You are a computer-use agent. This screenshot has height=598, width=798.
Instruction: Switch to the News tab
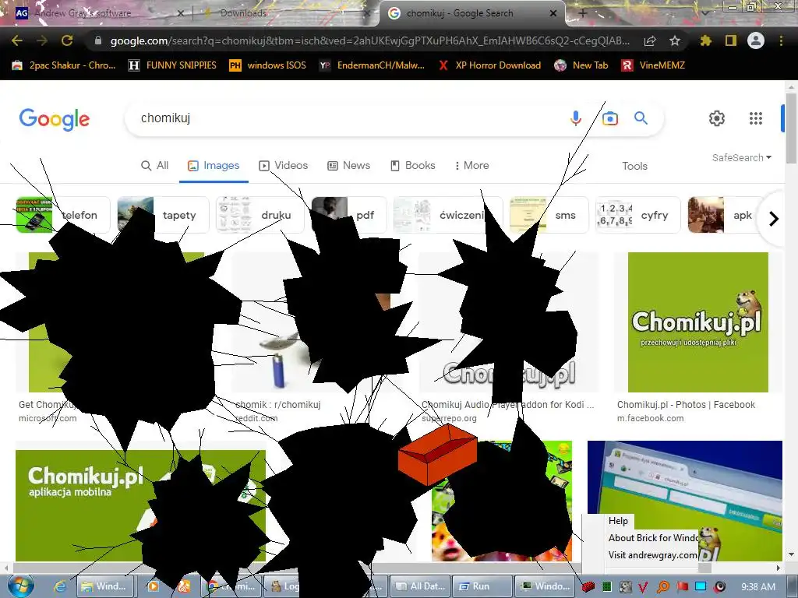(x=348, y=165)
